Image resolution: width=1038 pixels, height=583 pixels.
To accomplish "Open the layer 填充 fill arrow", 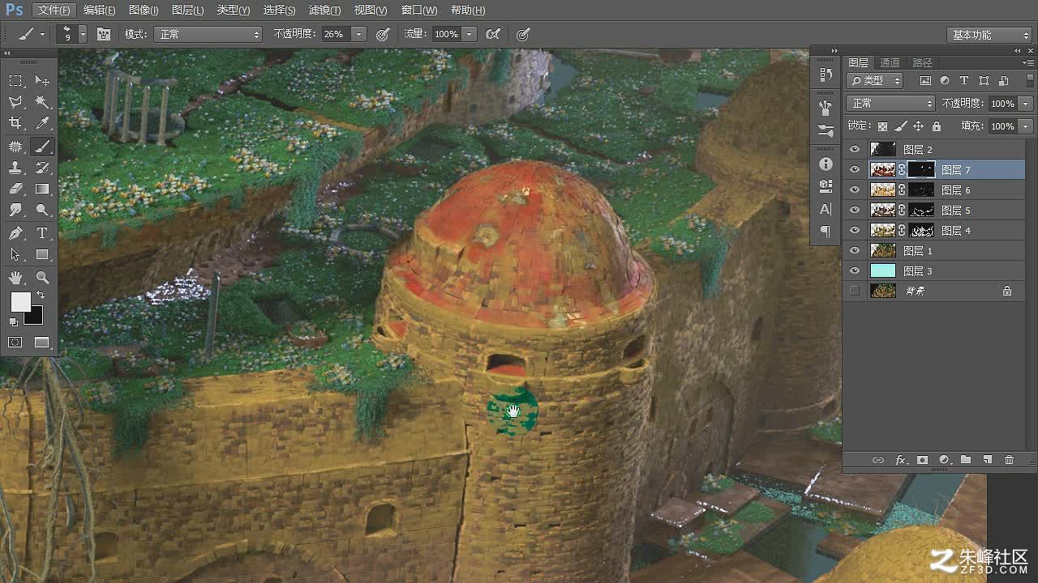I will [1026, 126].
